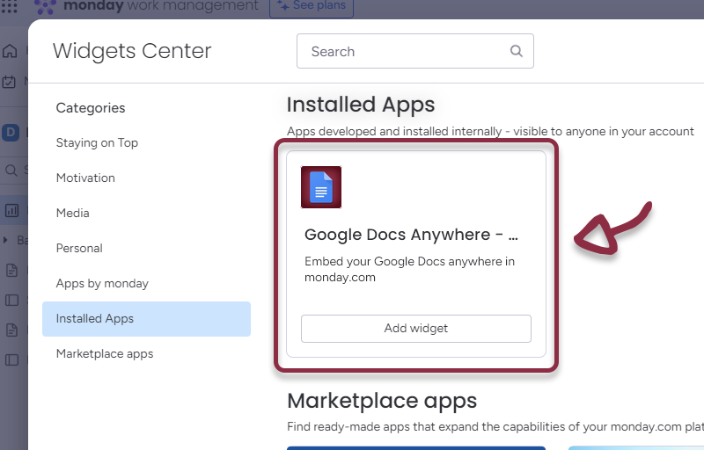
Task: Click the See plans button
Action: point(312,7)
